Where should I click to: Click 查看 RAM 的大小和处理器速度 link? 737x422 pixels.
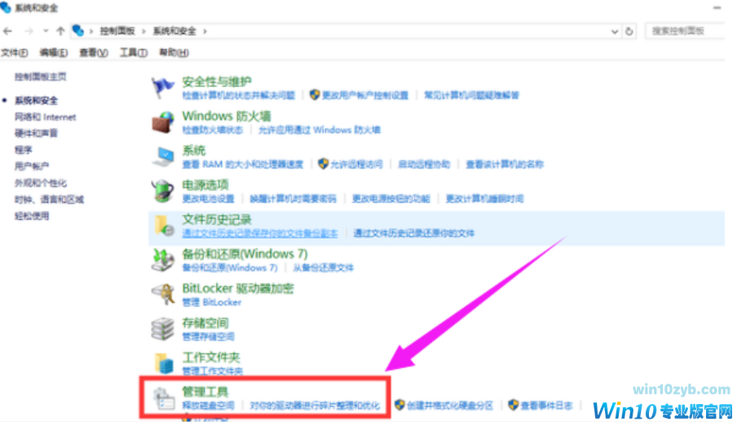[x=242, y=165]
